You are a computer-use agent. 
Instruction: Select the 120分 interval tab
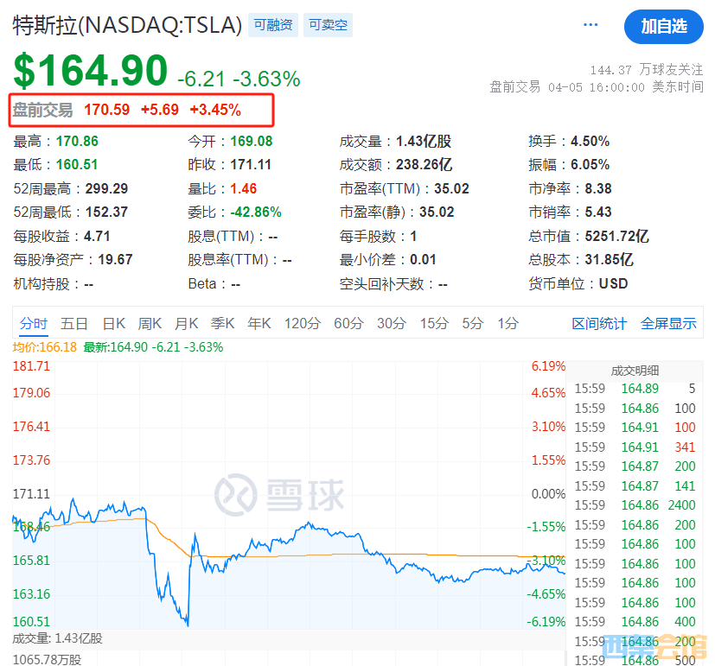(303, 324)
